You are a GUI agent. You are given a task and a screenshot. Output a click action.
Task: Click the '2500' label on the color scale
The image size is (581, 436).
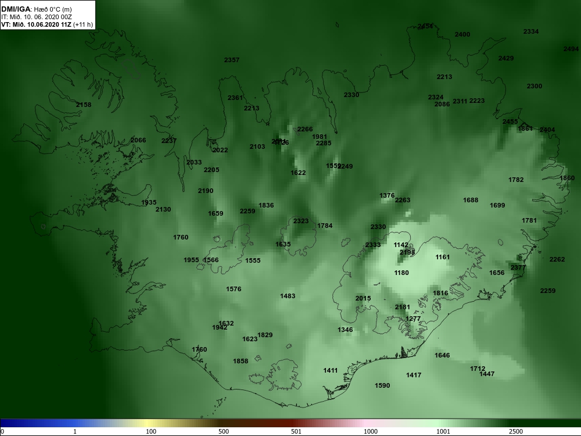(x=515, y=431)
